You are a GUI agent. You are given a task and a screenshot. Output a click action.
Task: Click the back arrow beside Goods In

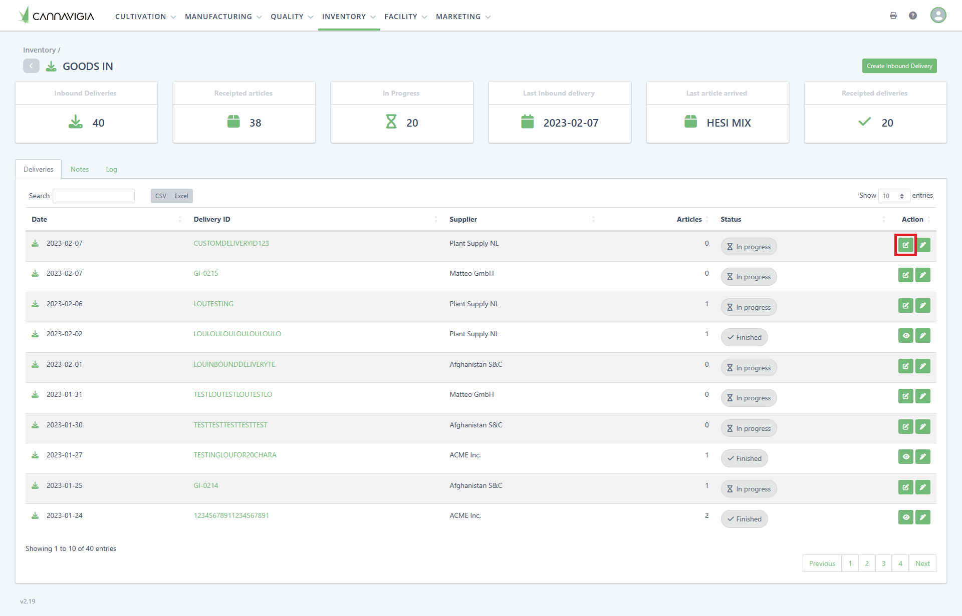point(31,66)
